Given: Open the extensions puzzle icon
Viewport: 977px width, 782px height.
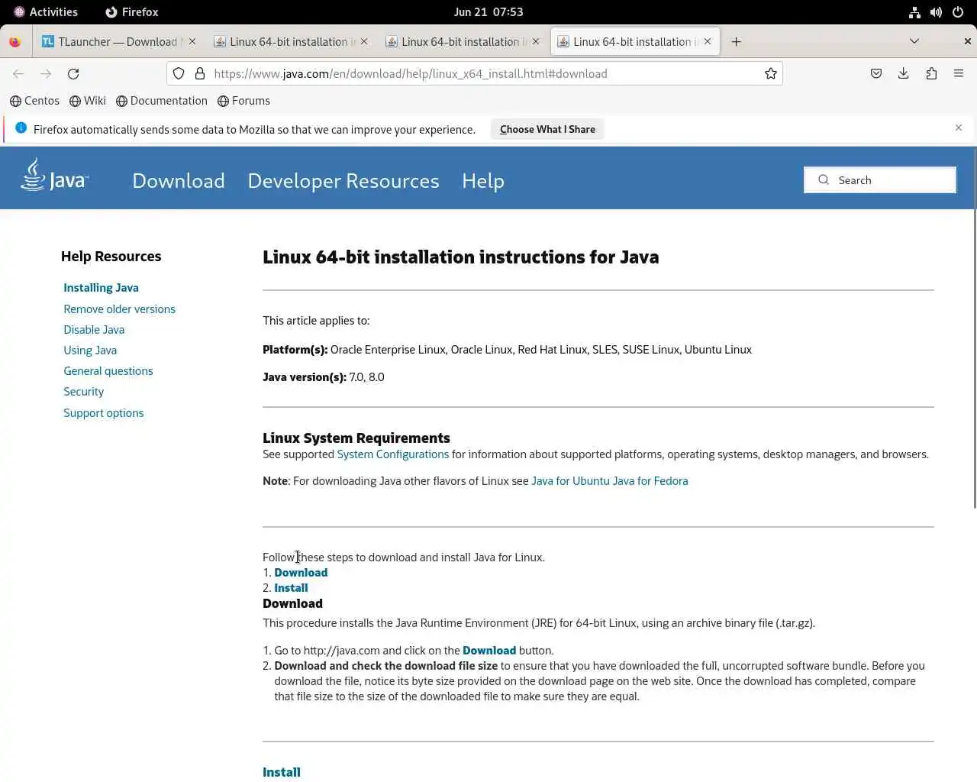Looking at the screenshot, I should [931, 74].
